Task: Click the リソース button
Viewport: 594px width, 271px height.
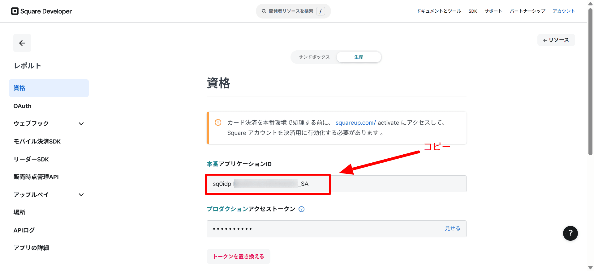Action: point(556,40)
